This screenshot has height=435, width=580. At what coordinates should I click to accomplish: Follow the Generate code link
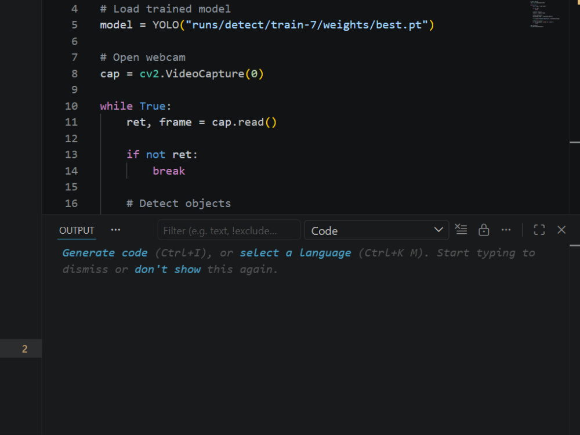104,253
